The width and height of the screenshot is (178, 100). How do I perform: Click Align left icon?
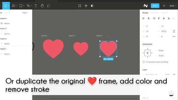(x=144, y=18)
